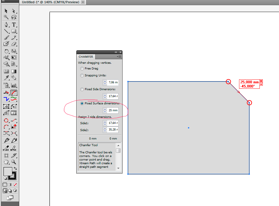
Task: Close the Untitled-1 document tab
Action: [83, 2]
